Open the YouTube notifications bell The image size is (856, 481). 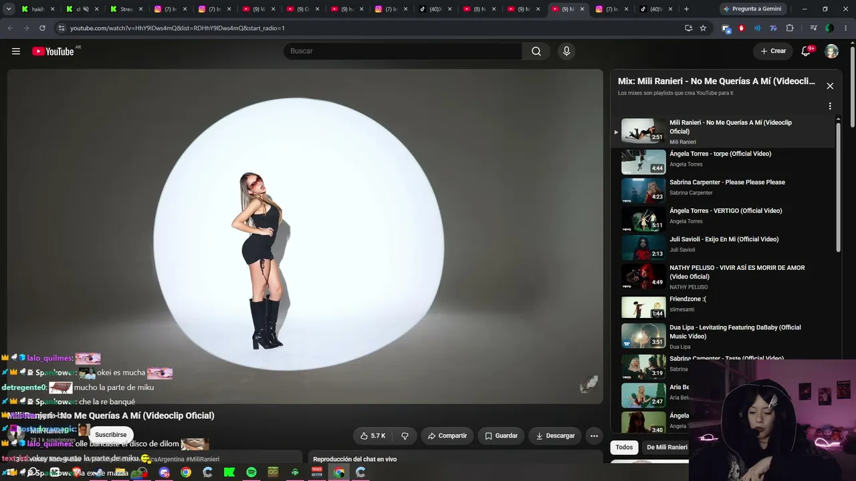pyautogui.click(x=806, y=51)
